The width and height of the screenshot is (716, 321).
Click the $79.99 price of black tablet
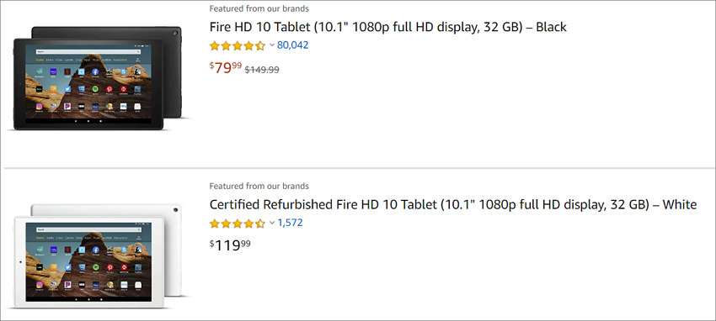(226, 67)
